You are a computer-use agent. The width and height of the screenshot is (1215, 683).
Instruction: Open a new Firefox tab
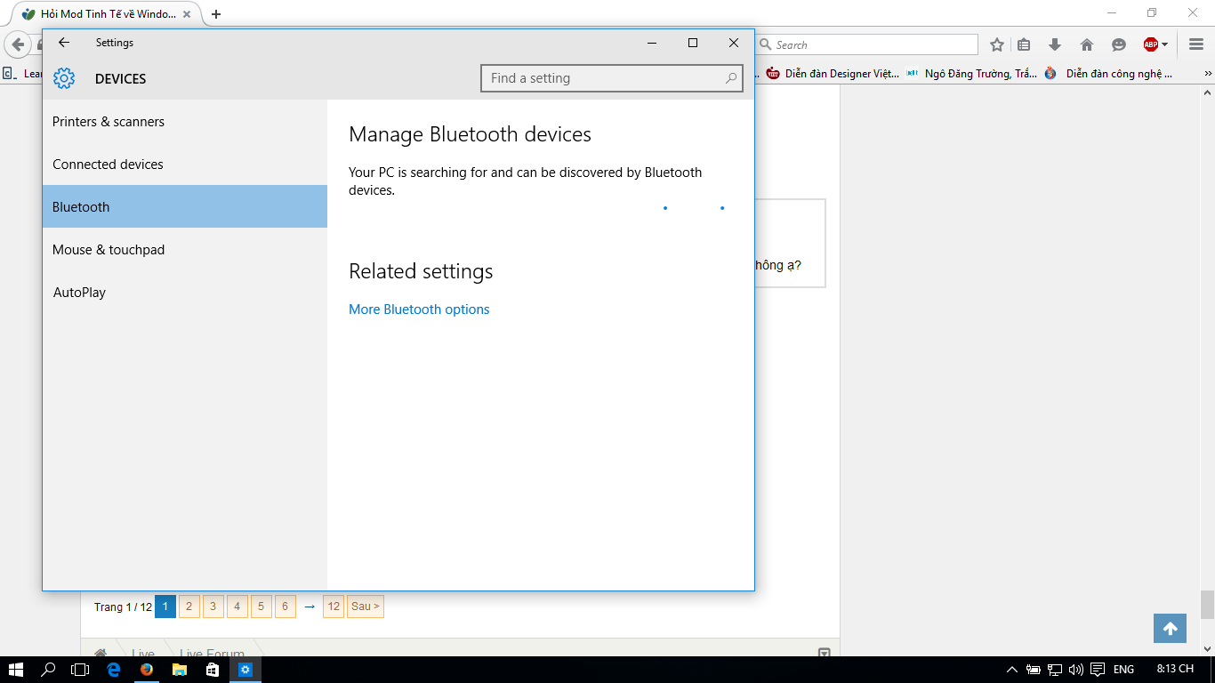point(215,14)
